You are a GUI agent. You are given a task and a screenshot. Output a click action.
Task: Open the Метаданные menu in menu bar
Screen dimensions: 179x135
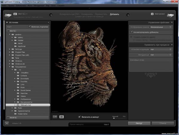[39, 6]
